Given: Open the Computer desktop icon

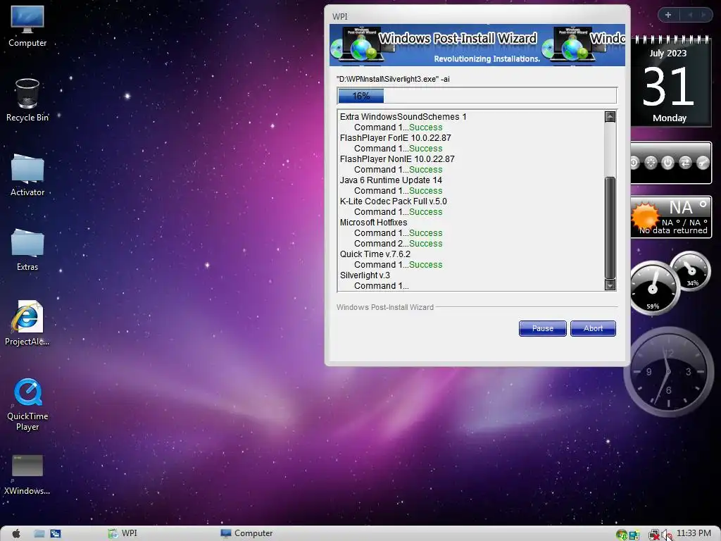Looking at the screenshot, I should (27, 26).
